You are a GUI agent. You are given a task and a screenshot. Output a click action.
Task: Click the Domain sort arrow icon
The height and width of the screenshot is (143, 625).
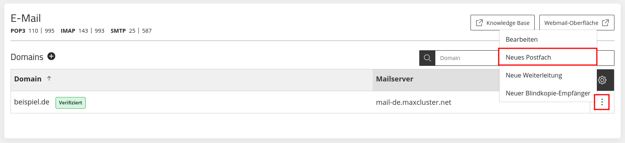[x=49, y=78]
